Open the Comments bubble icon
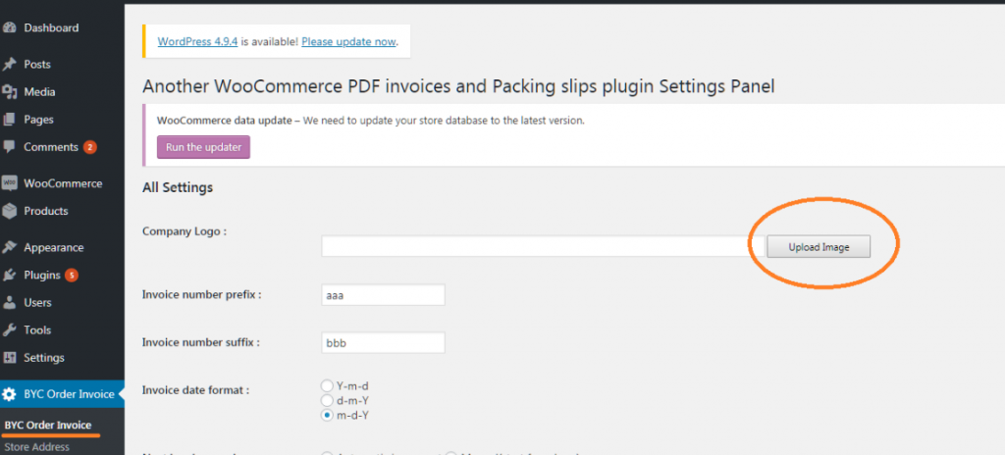The height and width of the screenshot is (455, 1005). (9, 147)
